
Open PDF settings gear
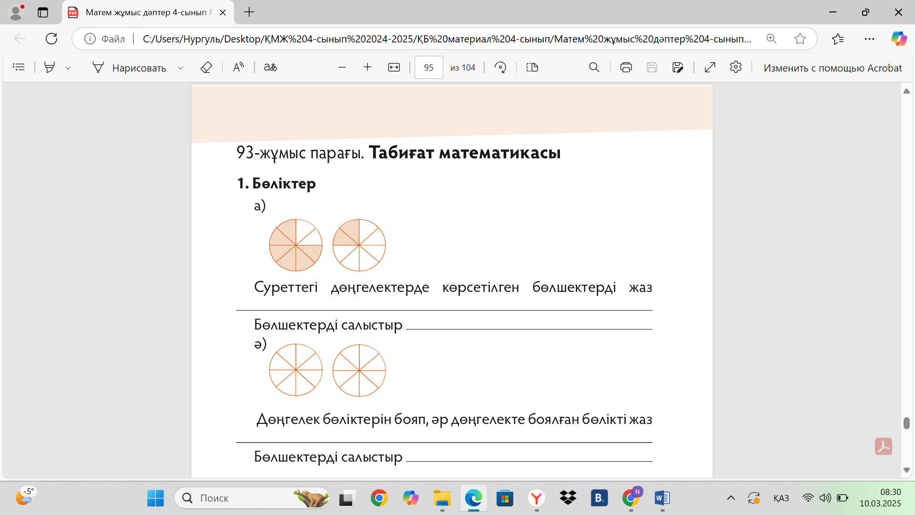click(x=735, y=67)
